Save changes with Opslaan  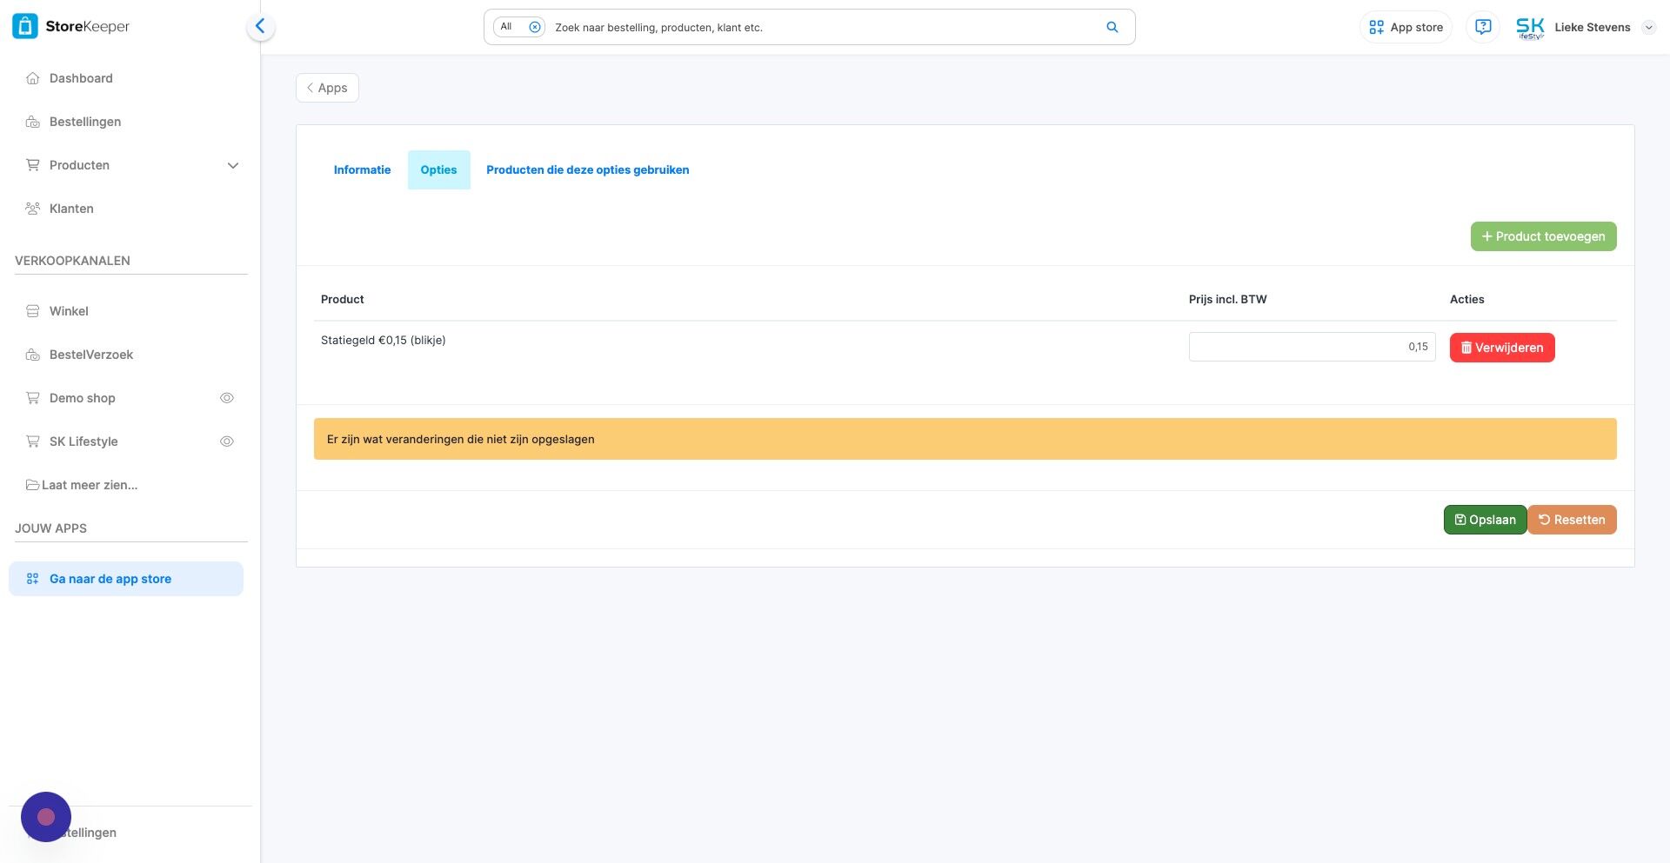click(1485, 520)
